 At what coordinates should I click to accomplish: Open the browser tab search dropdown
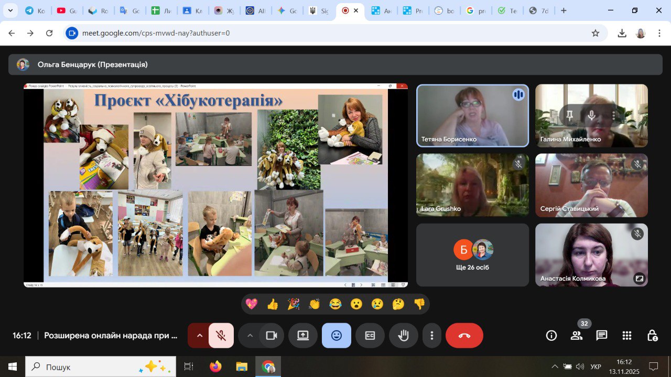click(x=10, y=10)
